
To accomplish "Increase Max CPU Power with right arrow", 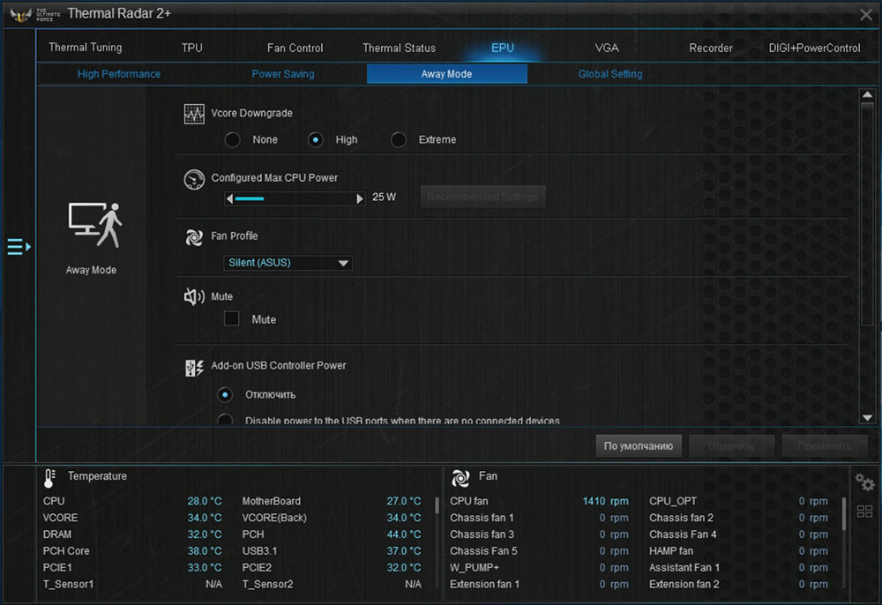I will click(x=360, y=198).
